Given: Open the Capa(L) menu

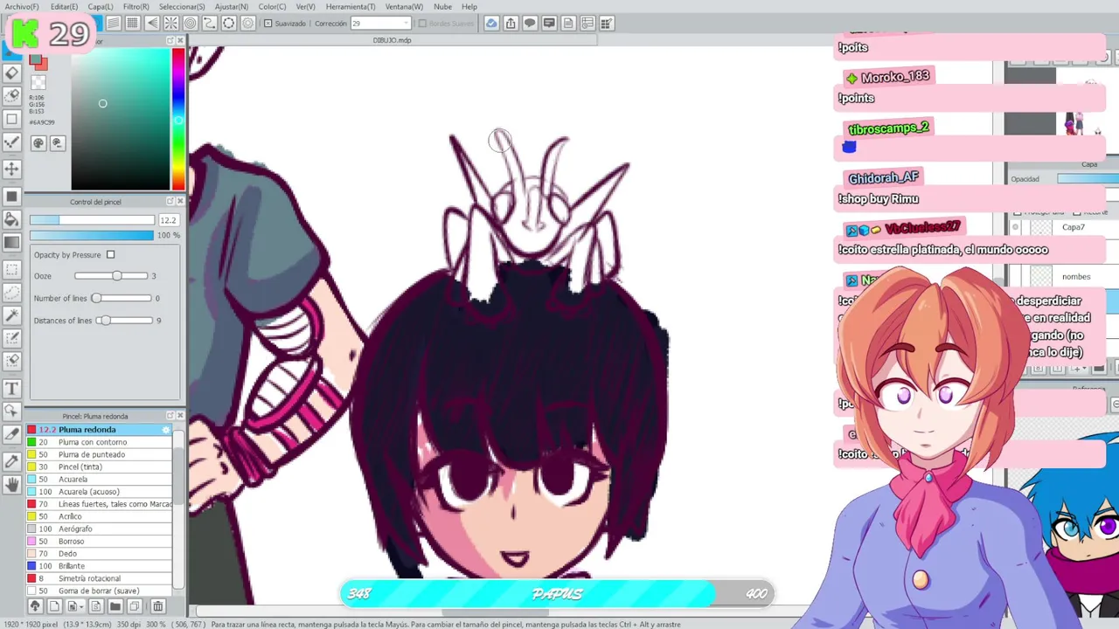Looking at the screenshot, I should [100, 6].
